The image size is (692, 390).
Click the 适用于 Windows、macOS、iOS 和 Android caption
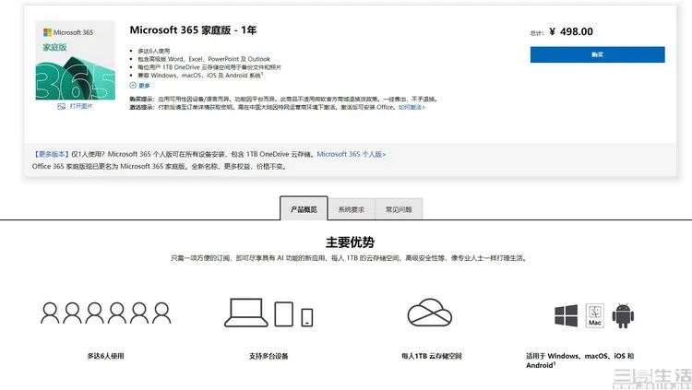pos(580,360)
